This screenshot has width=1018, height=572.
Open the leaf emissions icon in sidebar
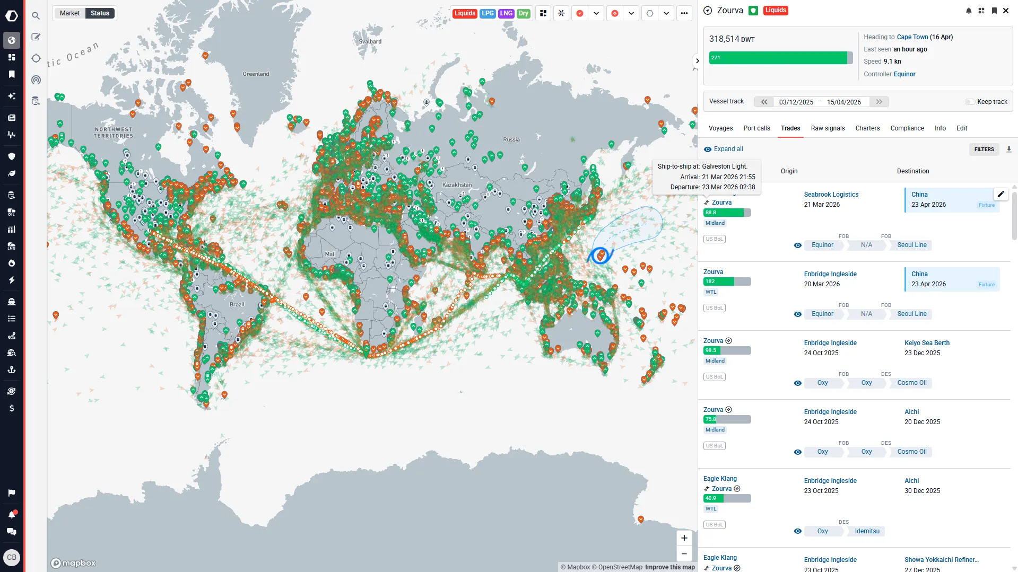(12, 173)
